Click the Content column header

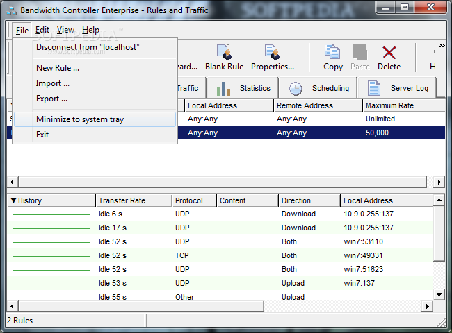click(x=248, y=200)
